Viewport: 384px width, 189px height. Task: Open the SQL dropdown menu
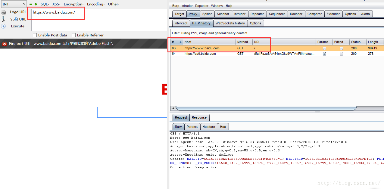click(45, 4)
